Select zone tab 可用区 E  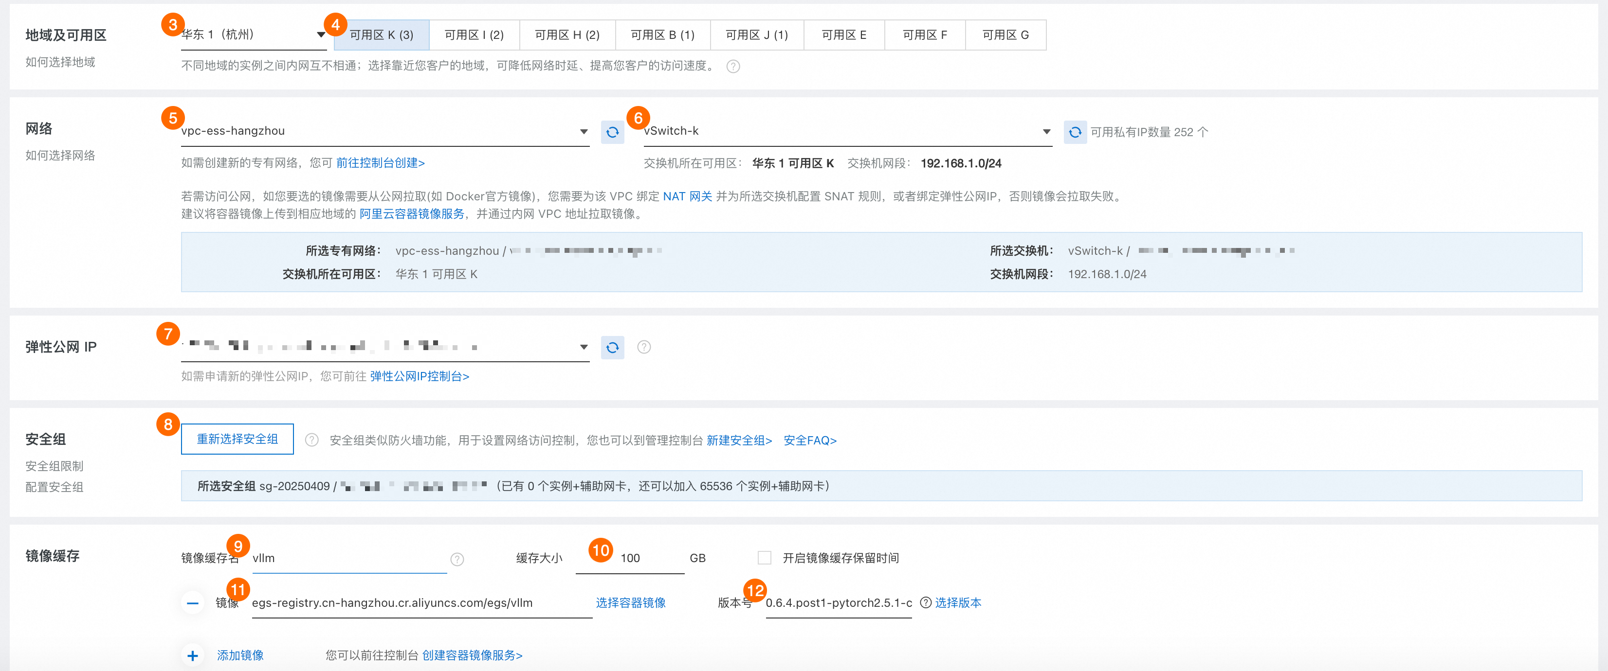(x=844, y=35)
